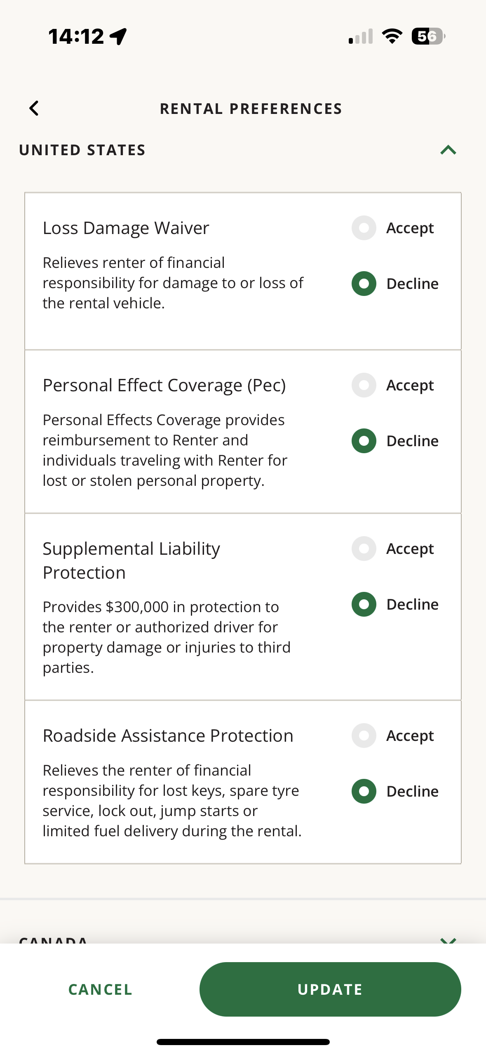This screenshot has height=1055, width=486.
Task: Expand the Canada section chevron
Action: [448, 939]
